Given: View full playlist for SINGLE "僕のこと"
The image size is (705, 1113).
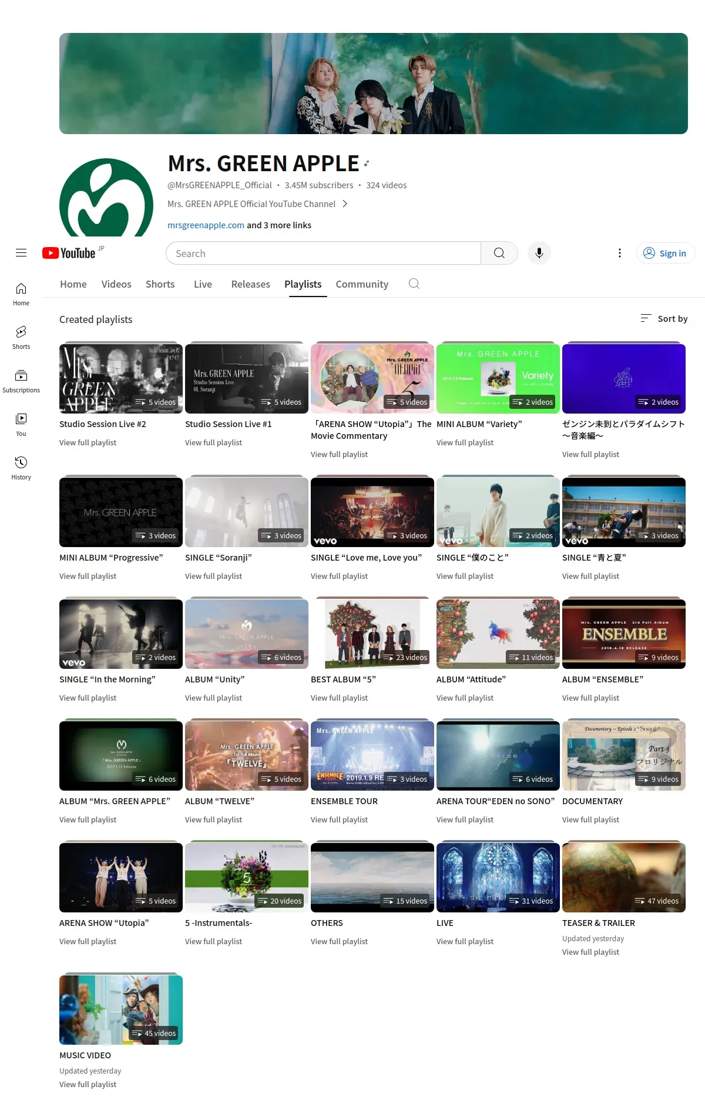Looking at the screenshot, I should pos(465,576).
